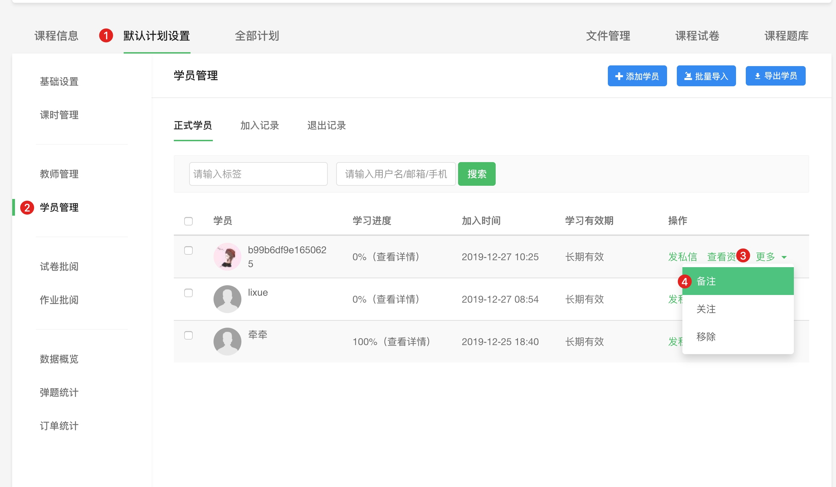This screenshot has width=836, height=487.
Task: Click avatar of student b99b6df9e1650625
Action: [227, 257]
